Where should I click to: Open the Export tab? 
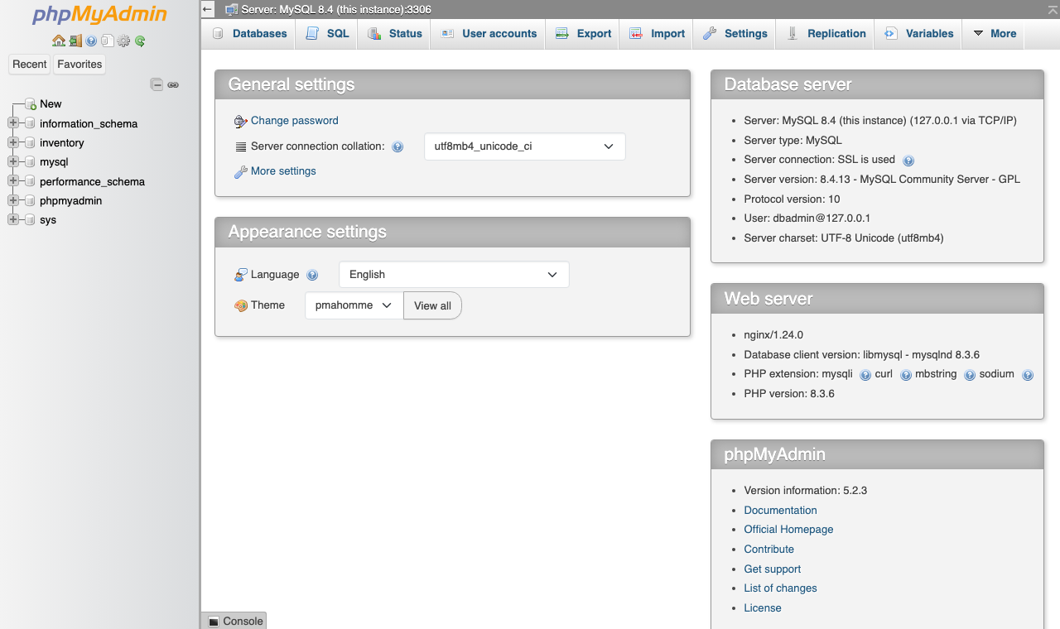pos(583,34)
